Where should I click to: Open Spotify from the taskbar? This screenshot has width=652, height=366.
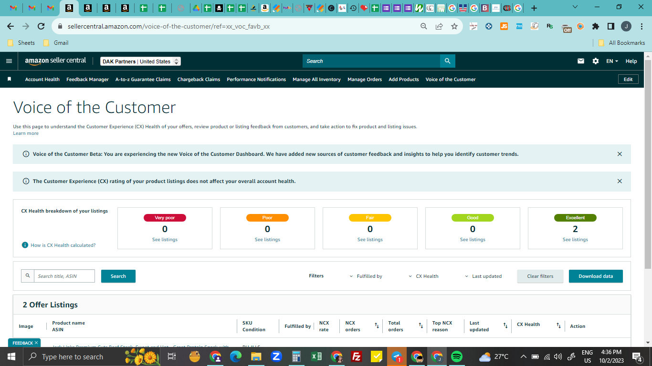point(456,356)
